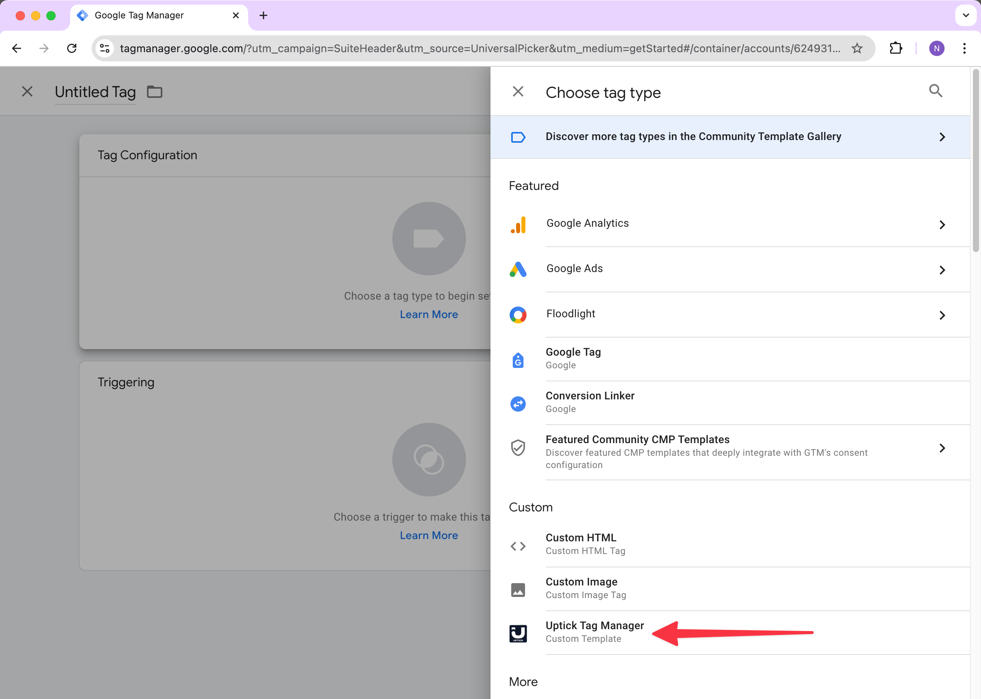981x699 pixels.
Task: Open the browser extensions puzzle icon
Action: click(x=895, y=48)
